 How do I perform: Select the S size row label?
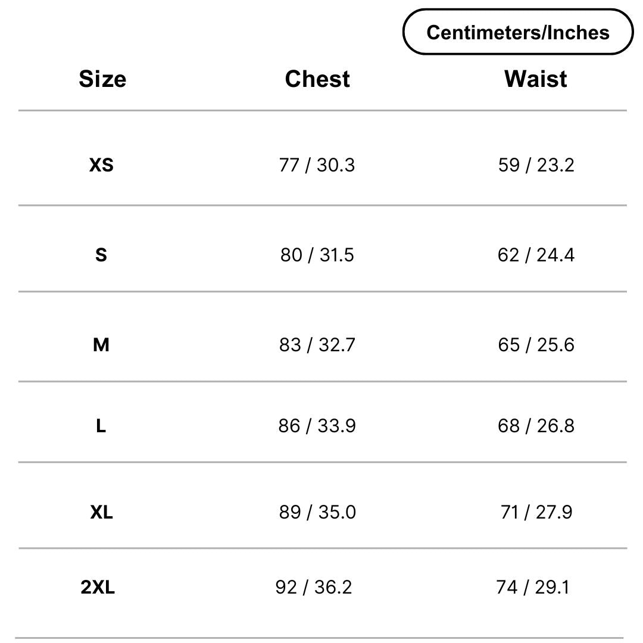click(x=101, y=255)
